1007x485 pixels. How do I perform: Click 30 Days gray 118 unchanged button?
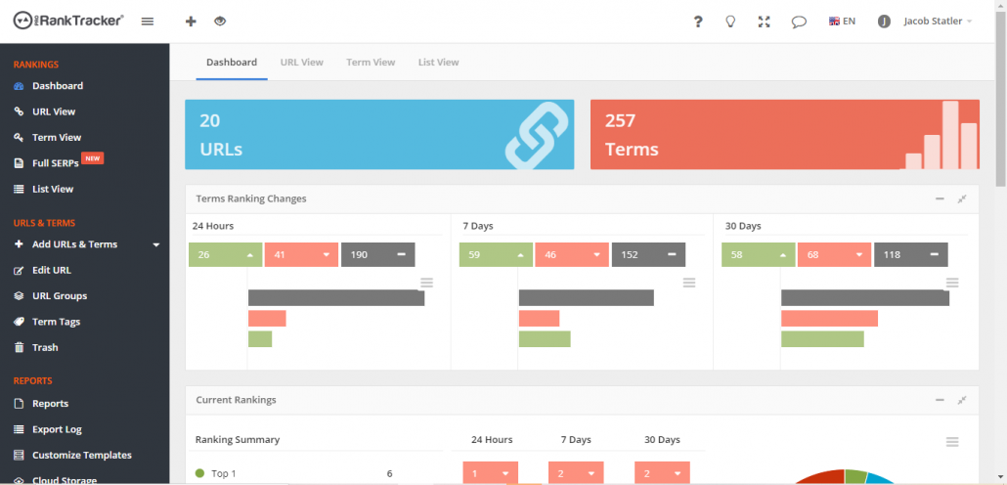tap(910, 254)
